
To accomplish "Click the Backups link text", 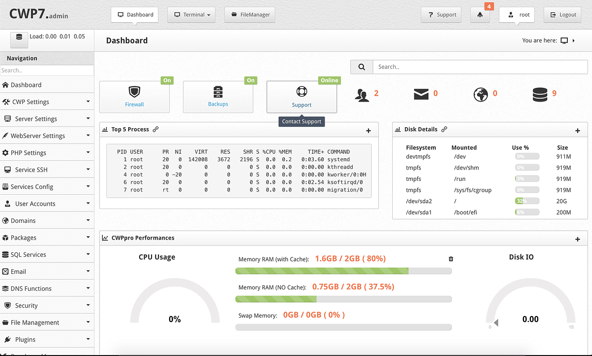I will click(218, 104).
